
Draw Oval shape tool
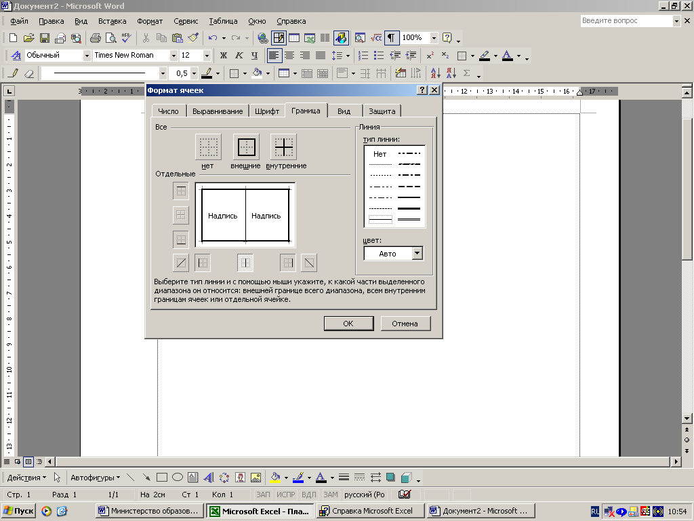click(x=178, y=478)
